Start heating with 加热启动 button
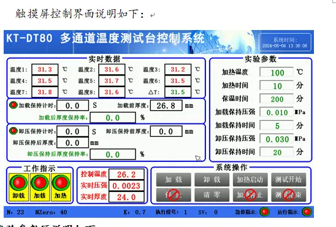 point(250,180)
